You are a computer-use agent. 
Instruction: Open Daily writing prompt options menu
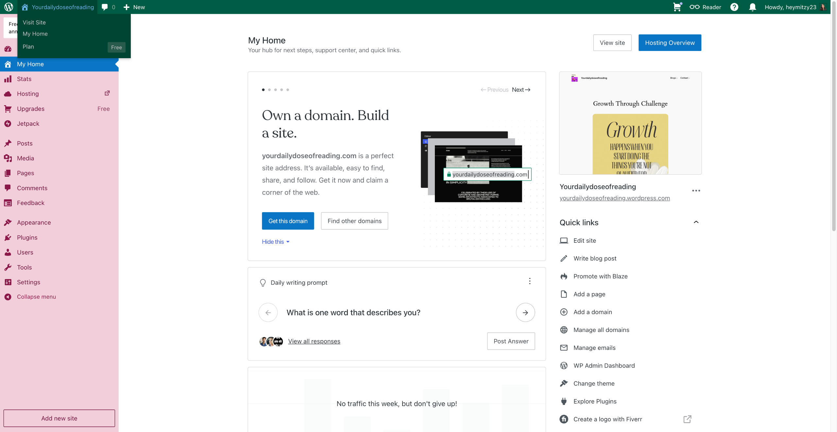(x=530, y=281)
